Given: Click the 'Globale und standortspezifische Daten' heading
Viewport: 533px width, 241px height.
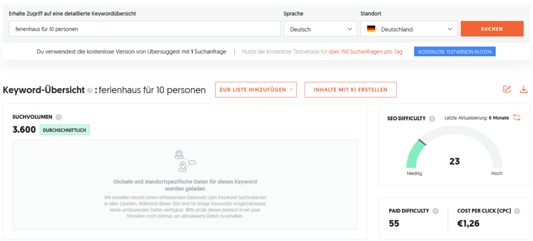Looking at the screenshot, I should (x=185, y=185).
